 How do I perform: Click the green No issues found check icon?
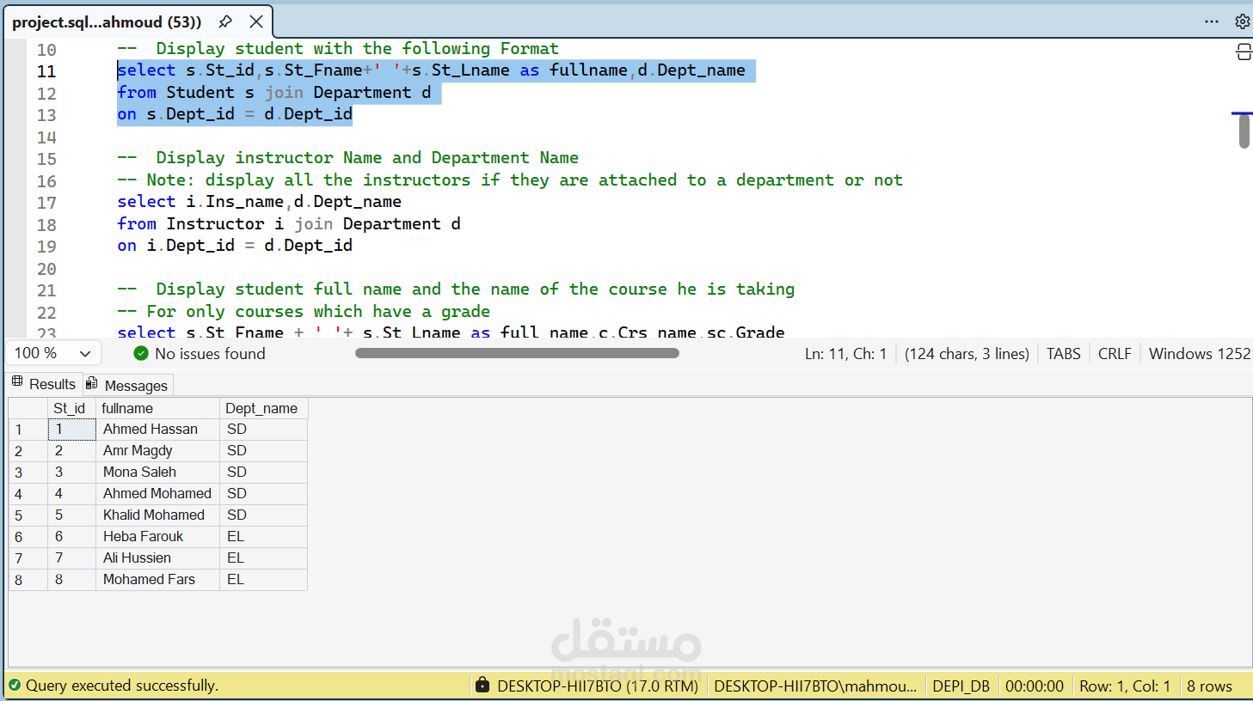pos(139,353)
